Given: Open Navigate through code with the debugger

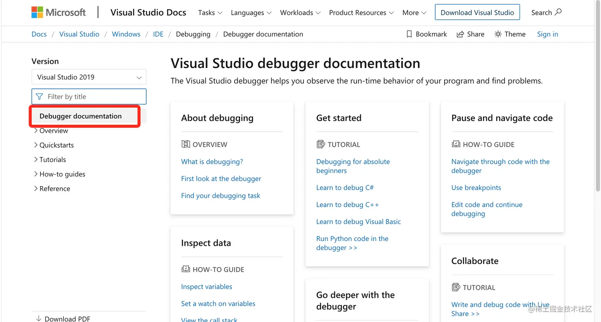Looking at the screenshot, I should [500, 166].
